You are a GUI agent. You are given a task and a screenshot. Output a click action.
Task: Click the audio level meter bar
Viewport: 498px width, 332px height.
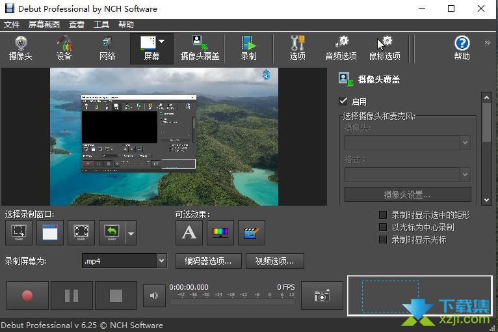pyautogui.click(x=233, y=302)
